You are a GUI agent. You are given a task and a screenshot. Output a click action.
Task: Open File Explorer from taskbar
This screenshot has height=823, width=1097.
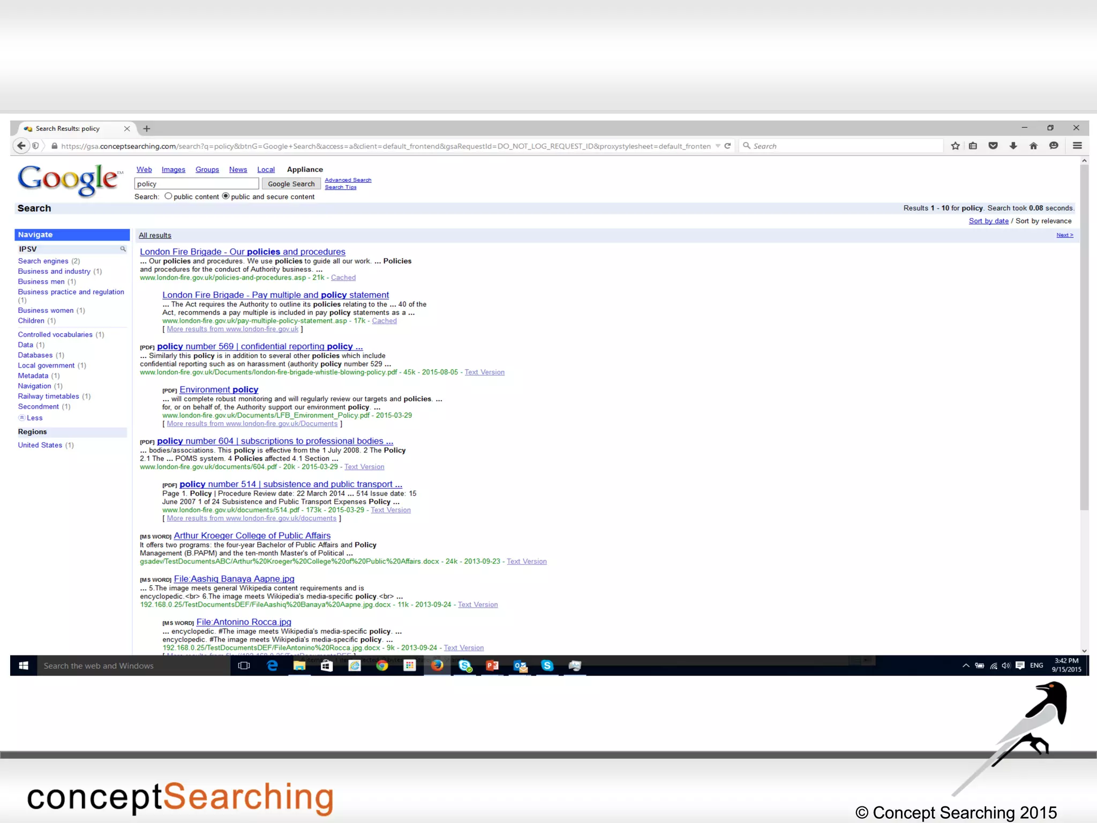tap(299, 665)
